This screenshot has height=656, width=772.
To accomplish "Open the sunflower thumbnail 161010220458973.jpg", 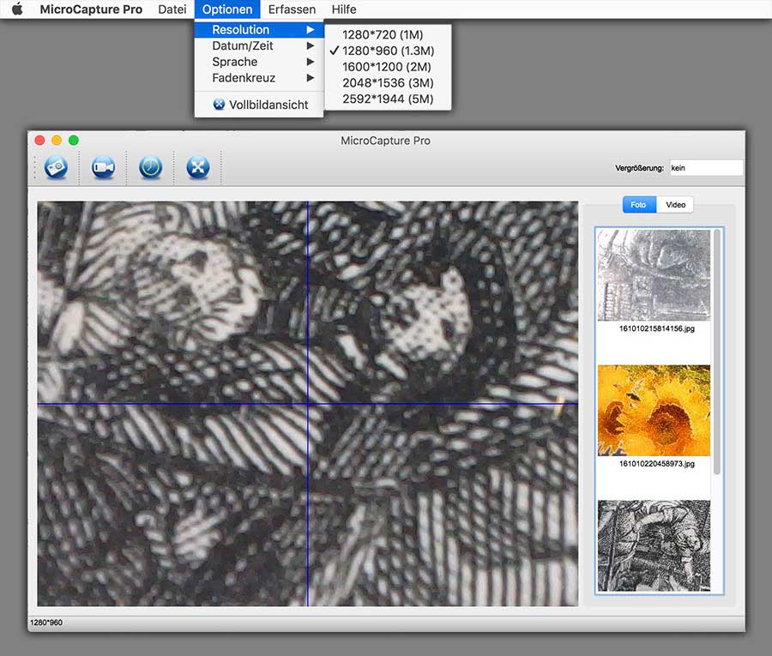I will coord(654,411).
